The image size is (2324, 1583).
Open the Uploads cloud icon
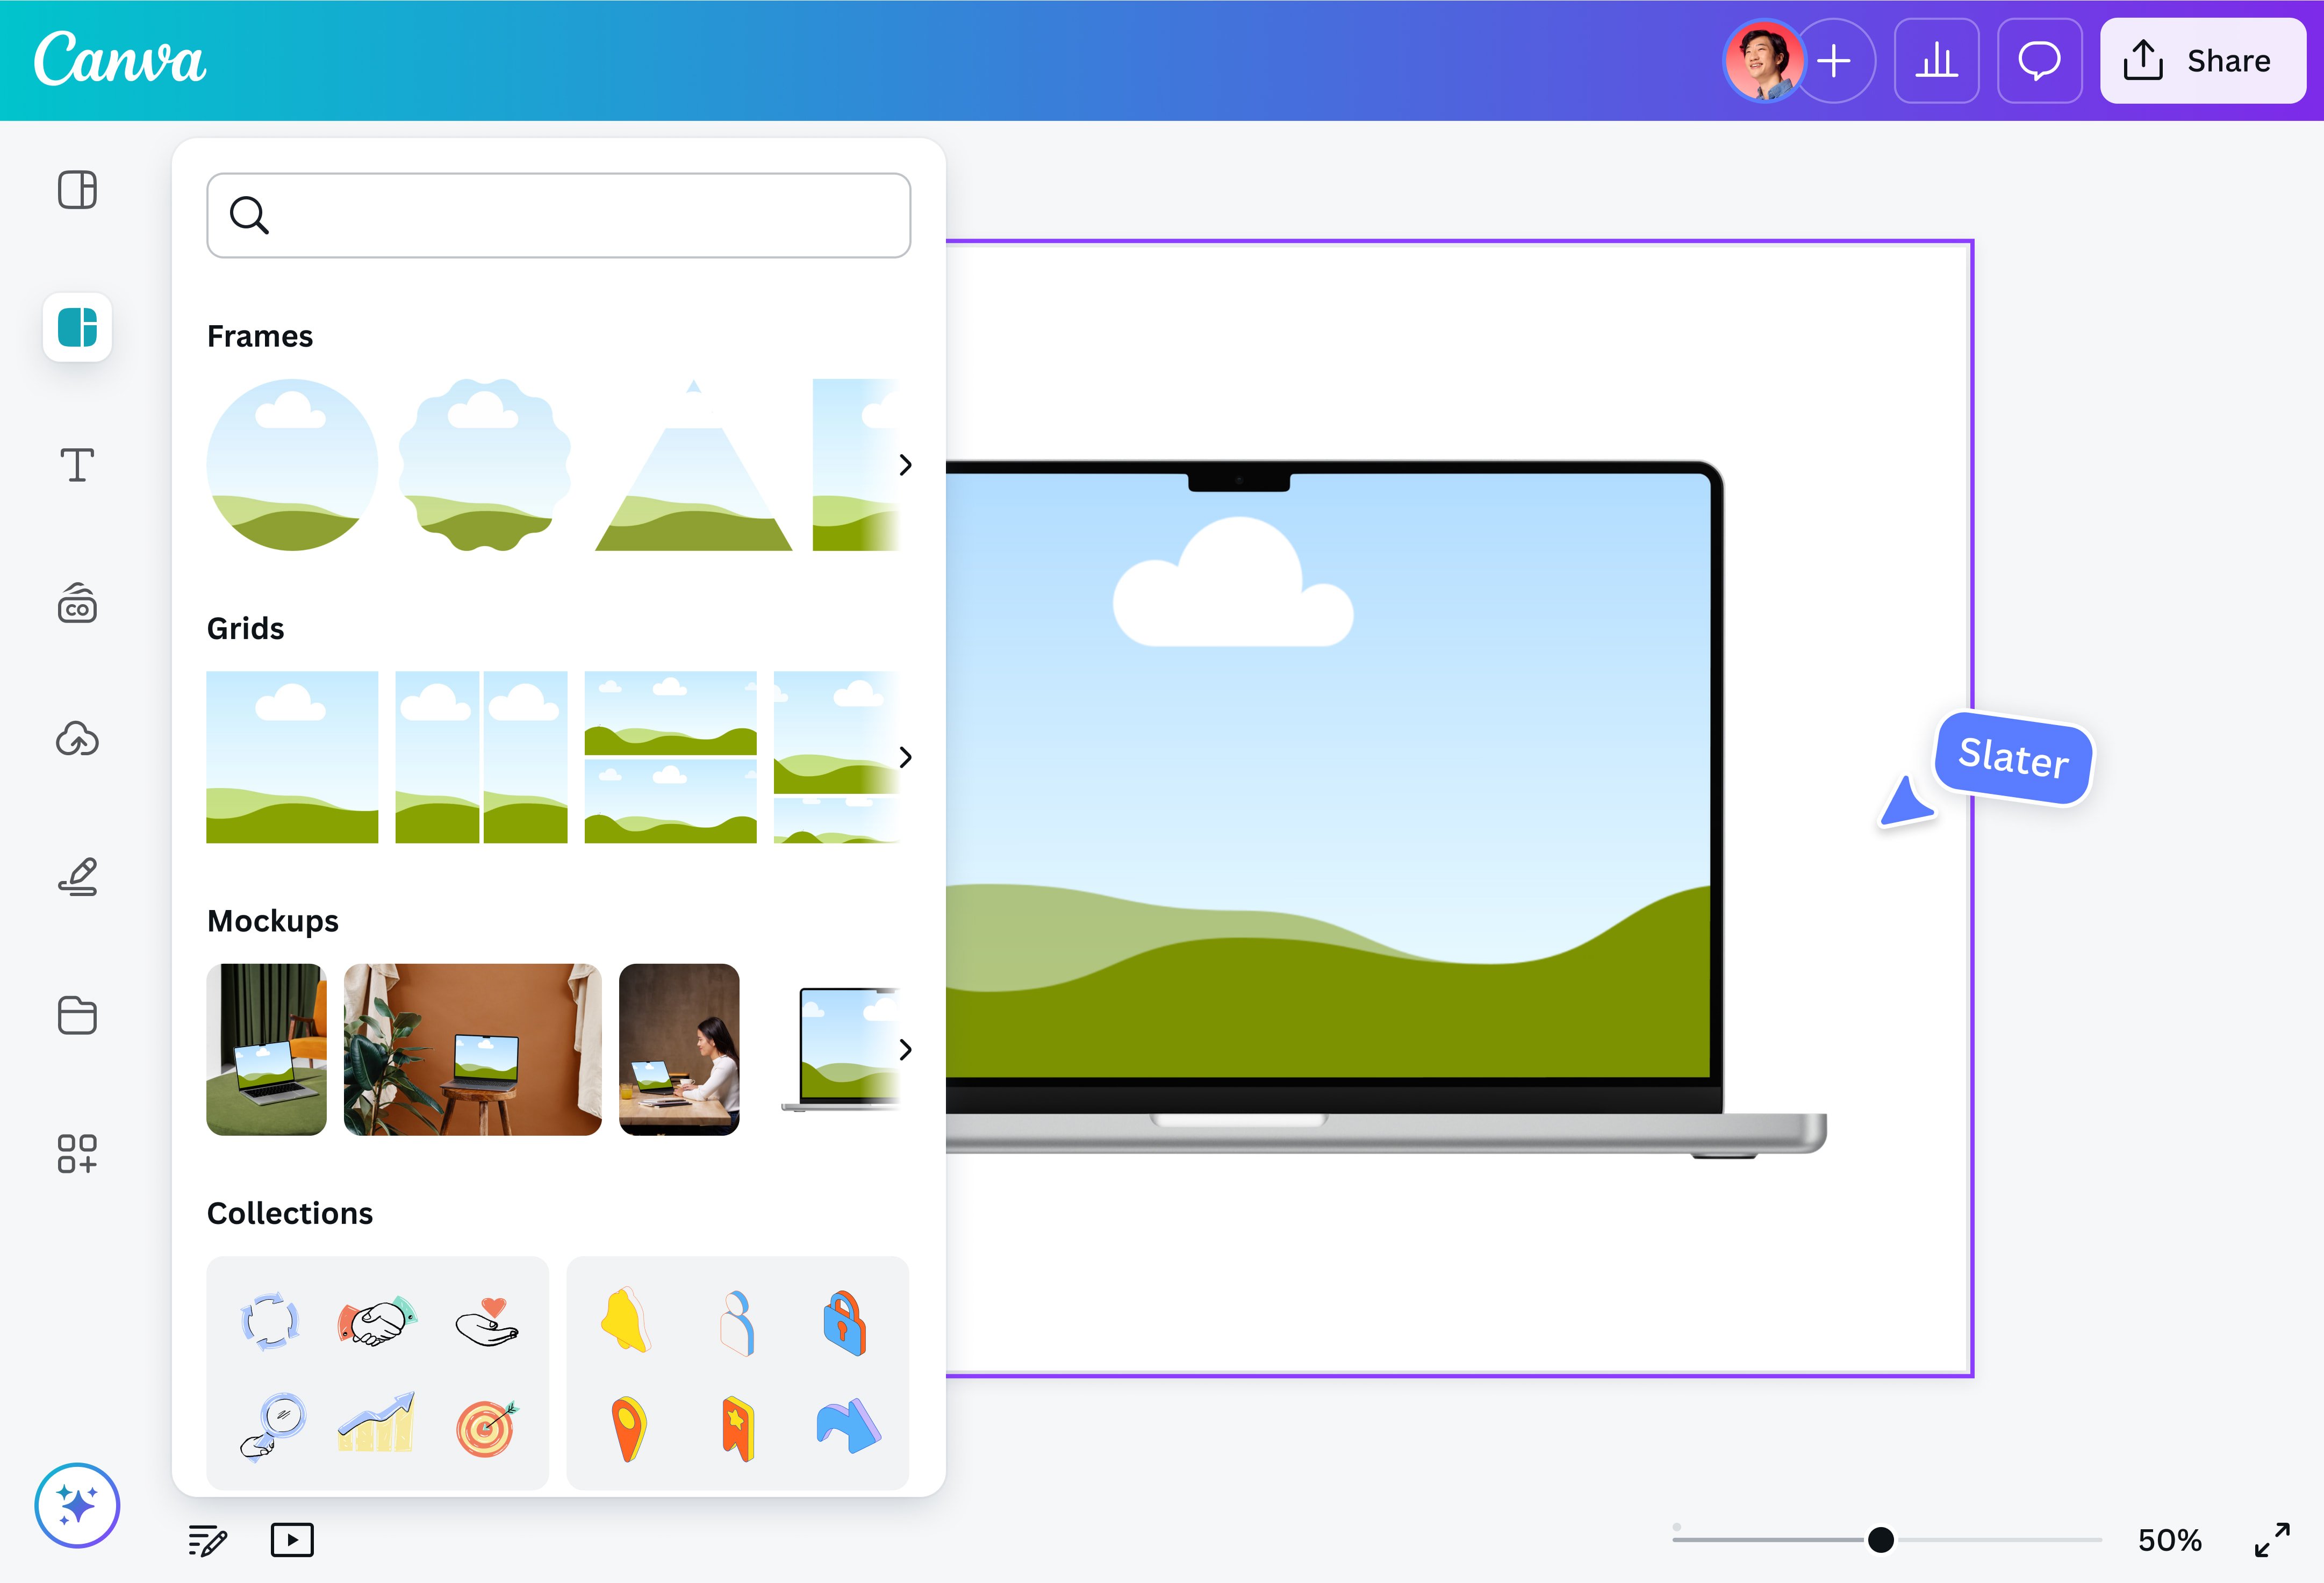coord(77,740)
